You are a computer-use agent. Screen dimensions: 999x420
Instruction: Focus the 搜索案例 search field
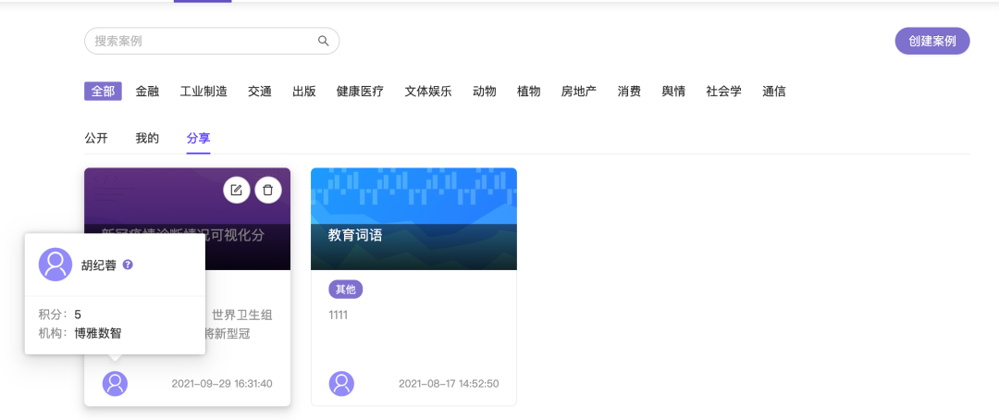pyautogui.click(x=212, y=41)
